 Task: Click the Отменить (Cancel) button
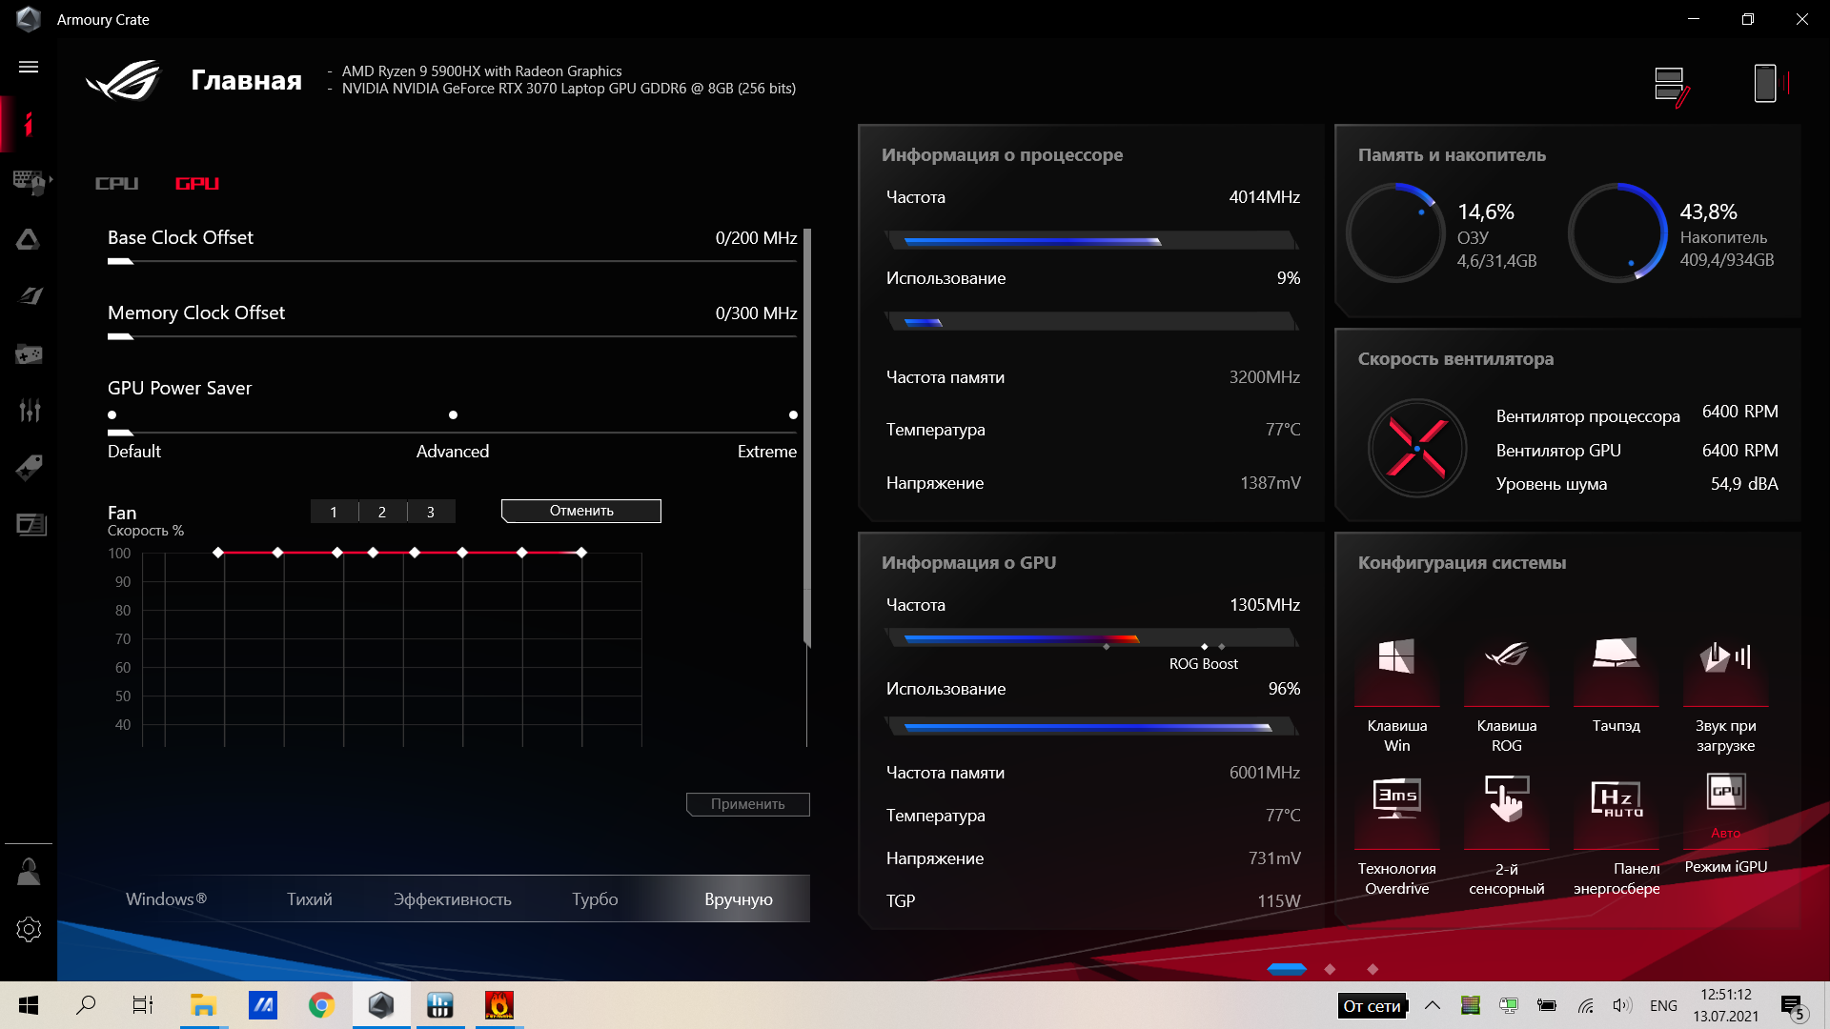tap(581, 511)
